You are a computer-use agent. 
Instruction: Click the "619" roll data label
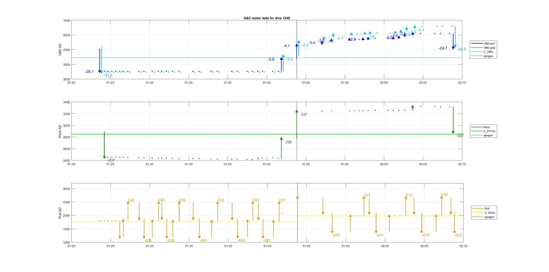(x=409, y=195)
